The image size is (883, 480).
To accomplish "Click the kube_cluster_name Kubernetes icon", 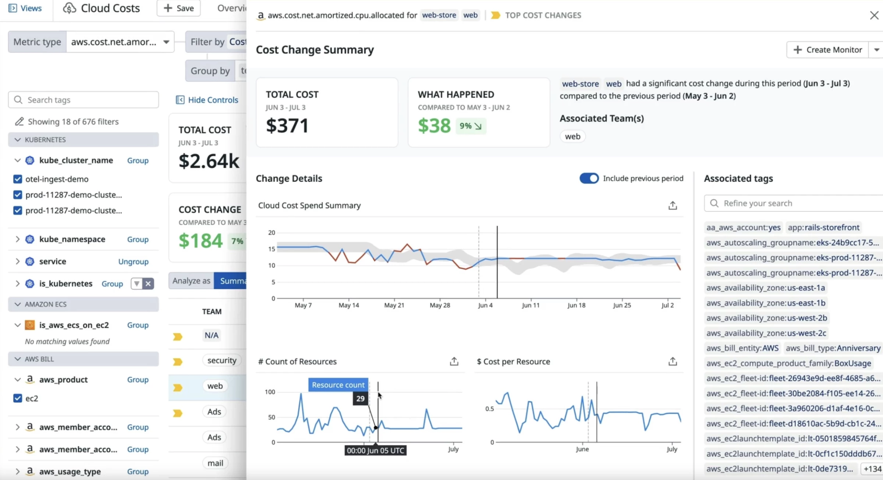I will [30, 160].
